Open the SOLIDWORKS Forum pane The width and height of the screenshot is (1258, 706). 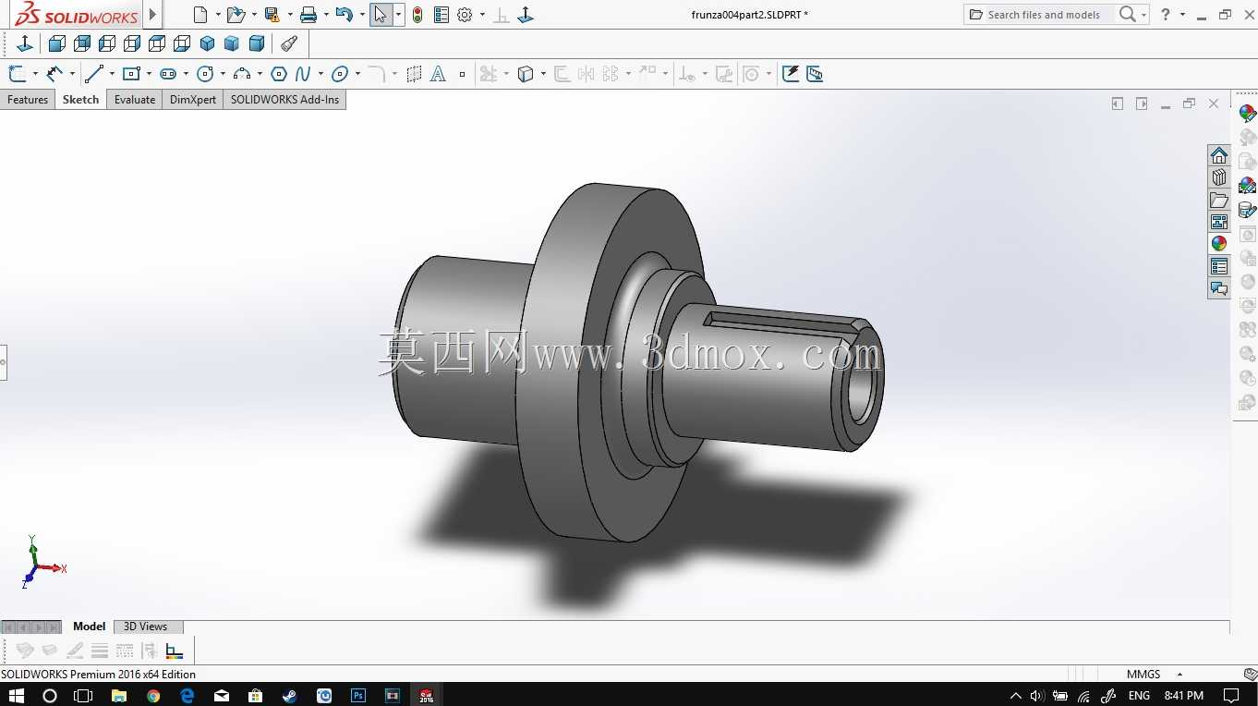(1219, 288)
